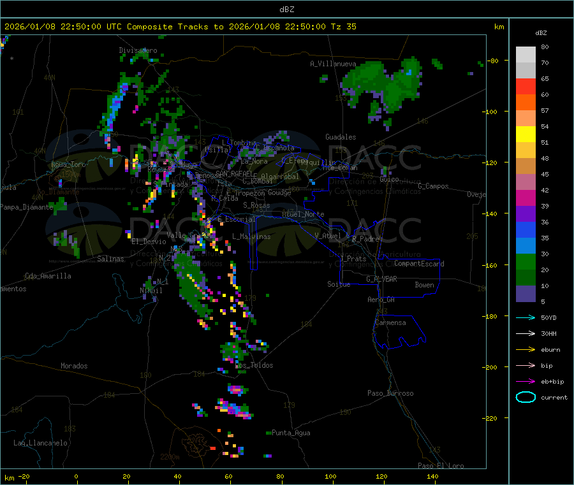
Task: Click the Soitue map label
Action: tap(339, 284)
